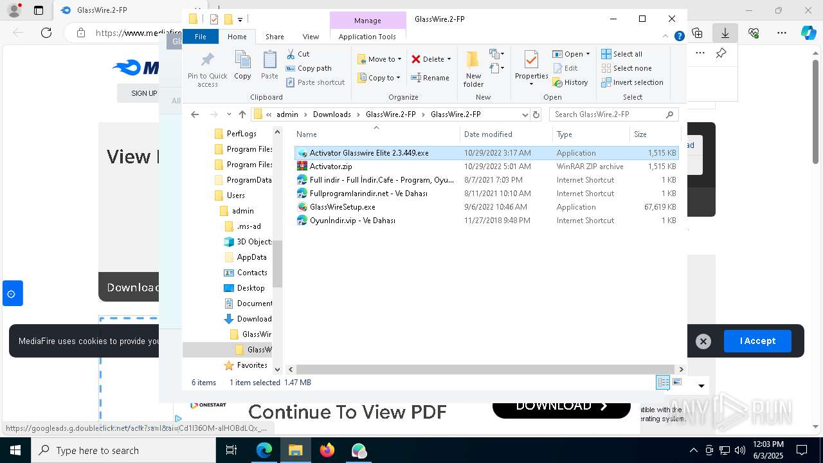The image size is (823, 463).
Task: Click admin in the address breadcrumb
Action: [x=287, y=114]
